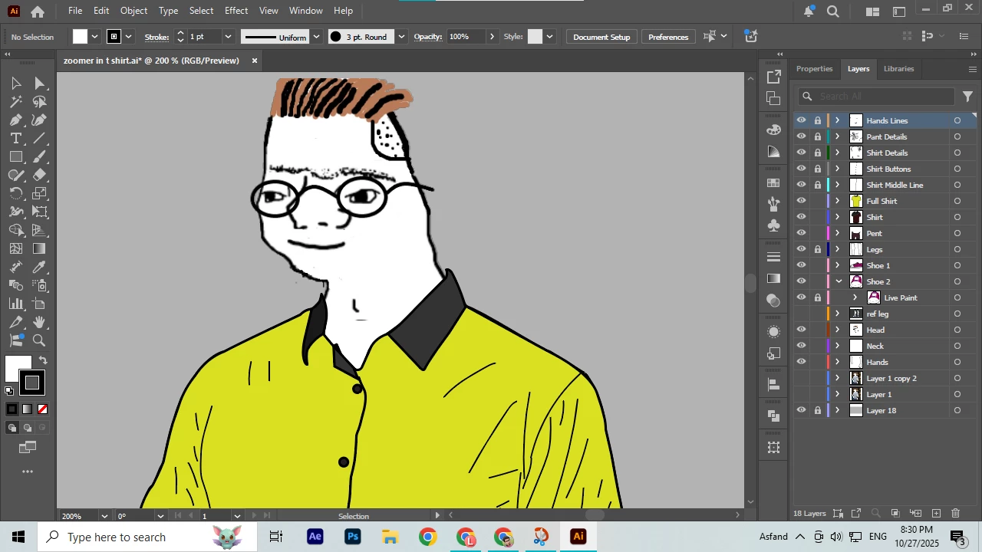Image resolution: width=982 pixels, height=552 pixels.
Task: Expand the Hands layer
Action: [x=838, y=362]
